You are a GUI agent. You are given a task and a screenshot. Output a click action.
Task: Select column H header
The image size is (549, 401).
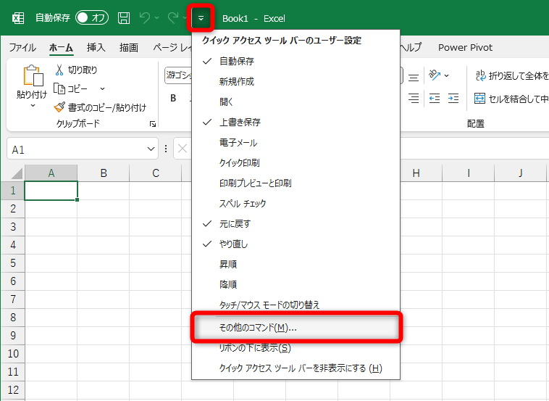tap(416, 173)
